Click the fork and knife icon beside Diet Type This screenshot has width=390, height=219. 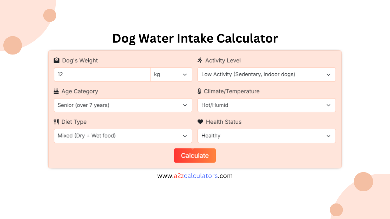click(57, 122)
